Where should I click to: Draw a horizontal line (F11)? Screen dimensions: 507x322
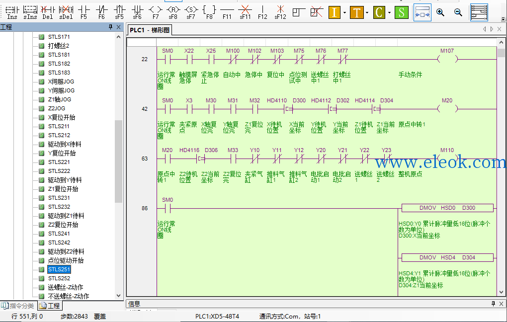(x=227, y=12)
